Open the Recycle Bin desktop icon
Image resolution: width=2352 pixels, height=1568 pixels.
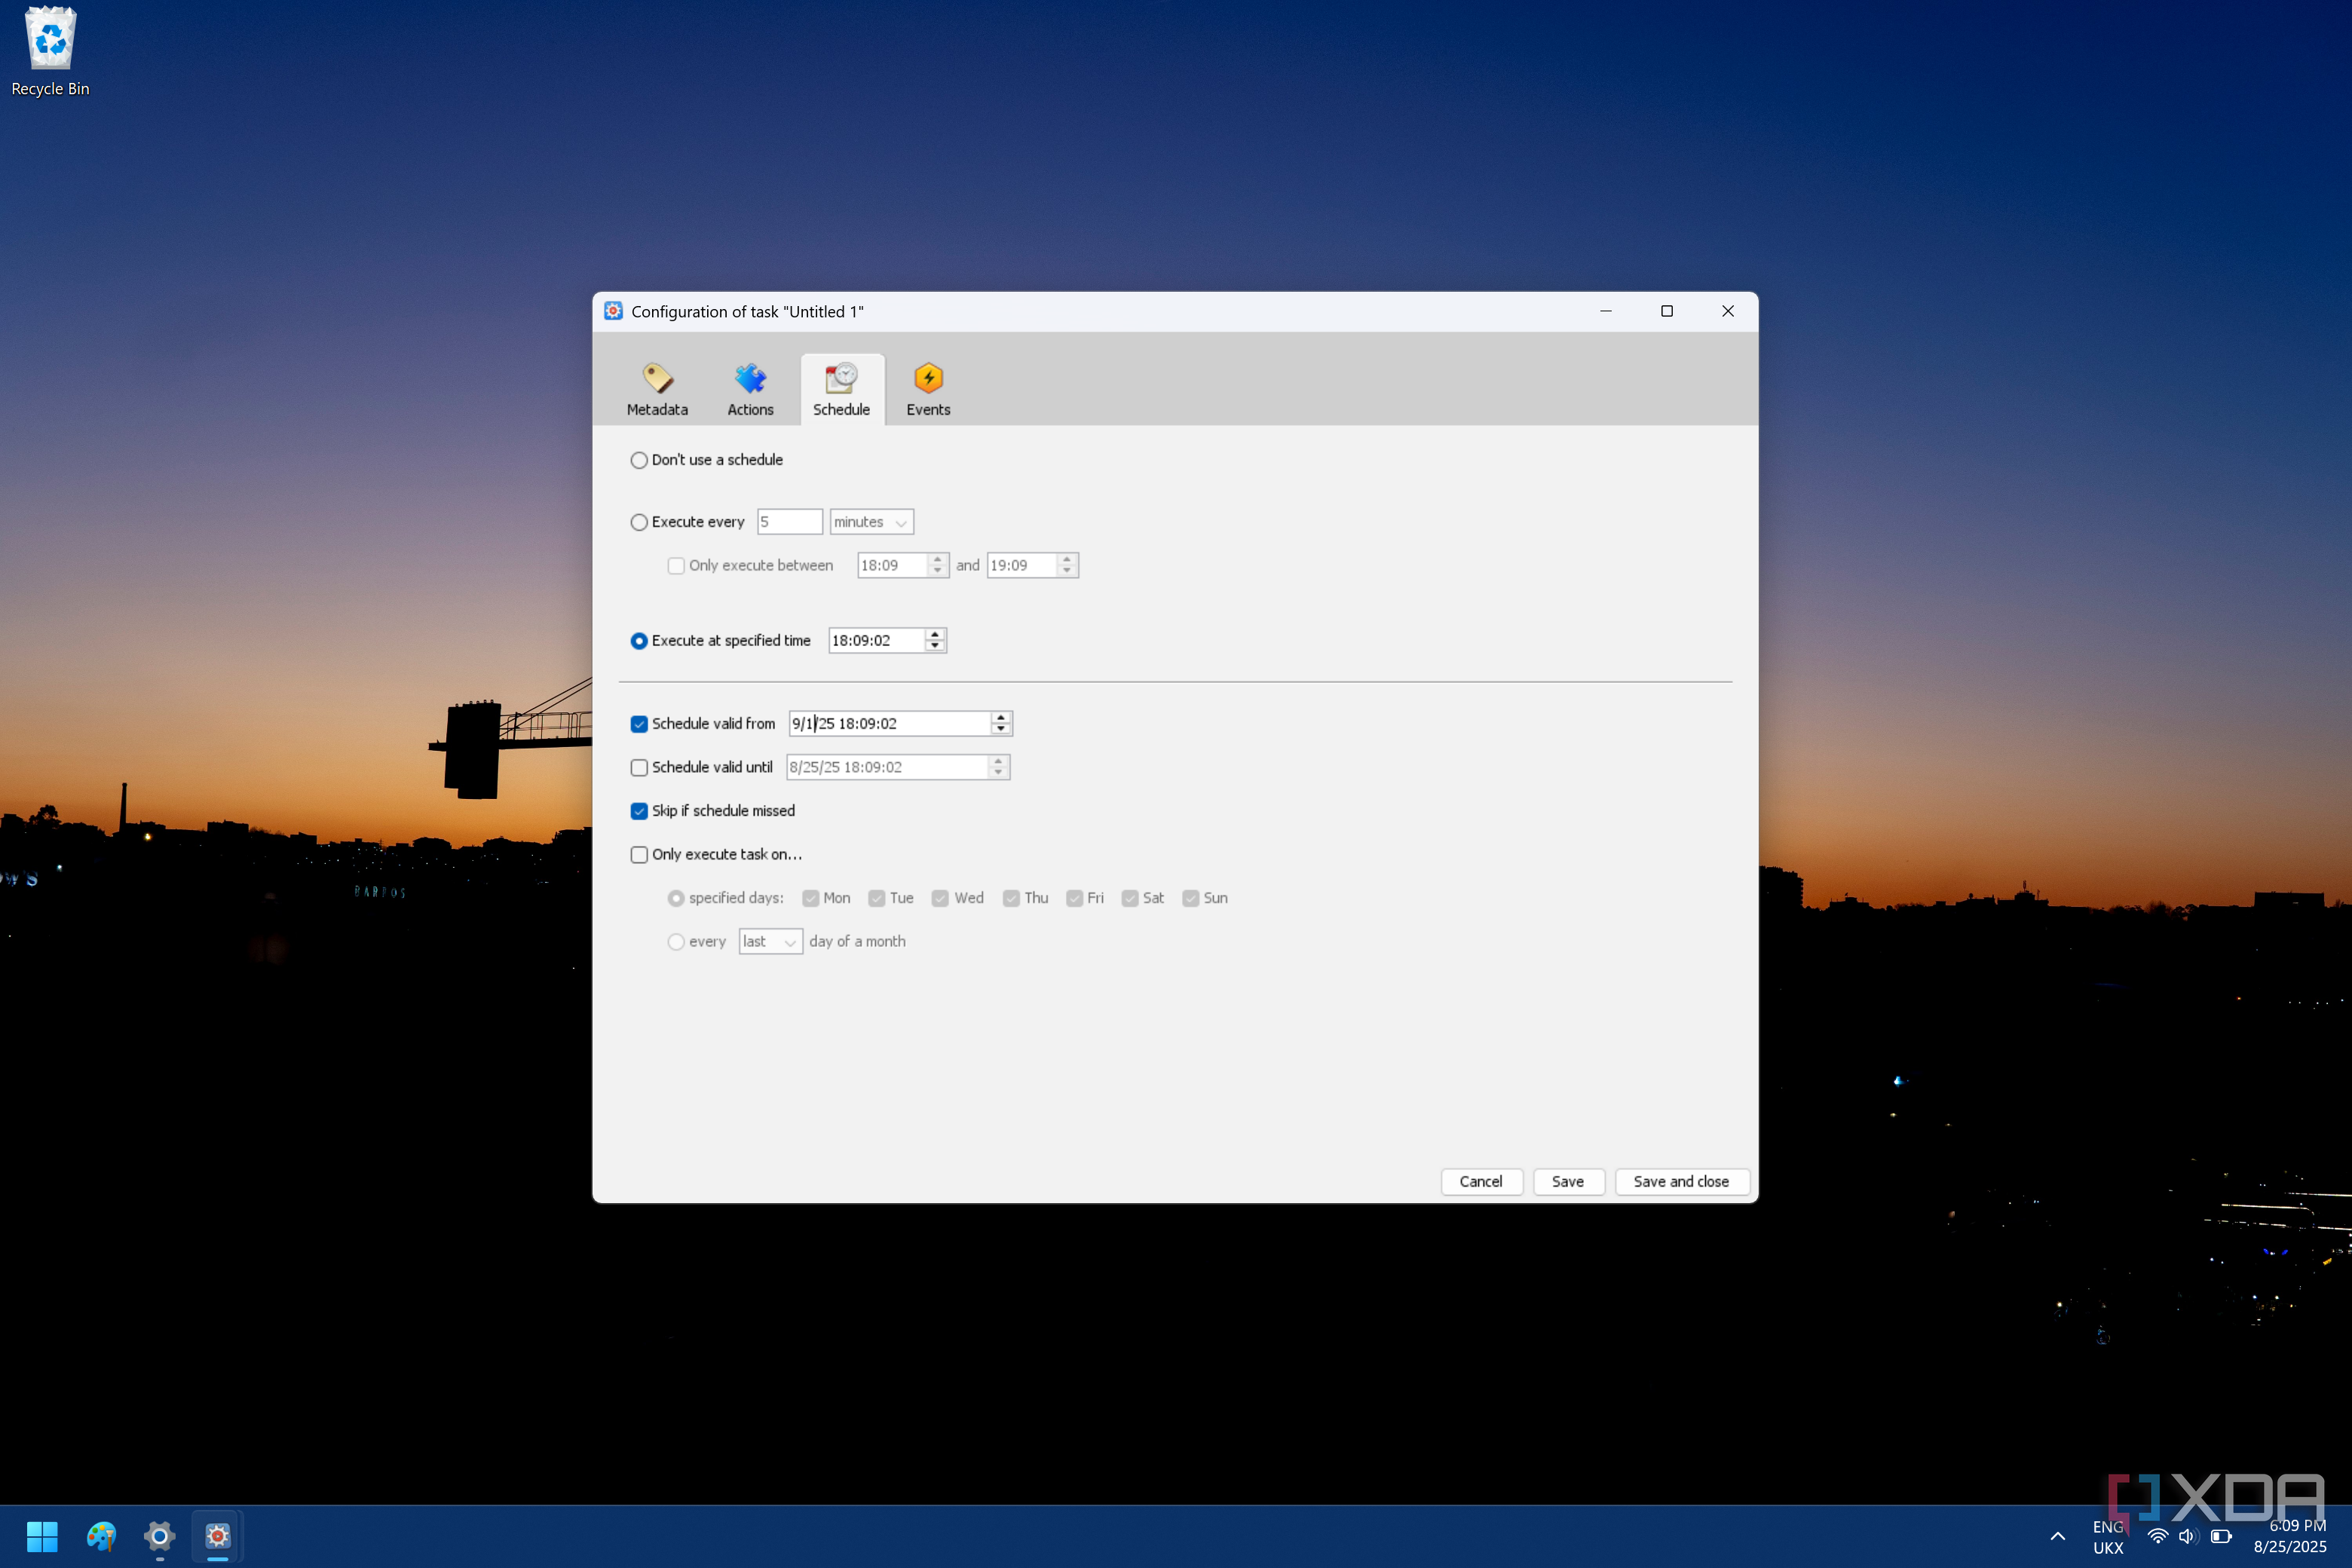pos(50,52)
